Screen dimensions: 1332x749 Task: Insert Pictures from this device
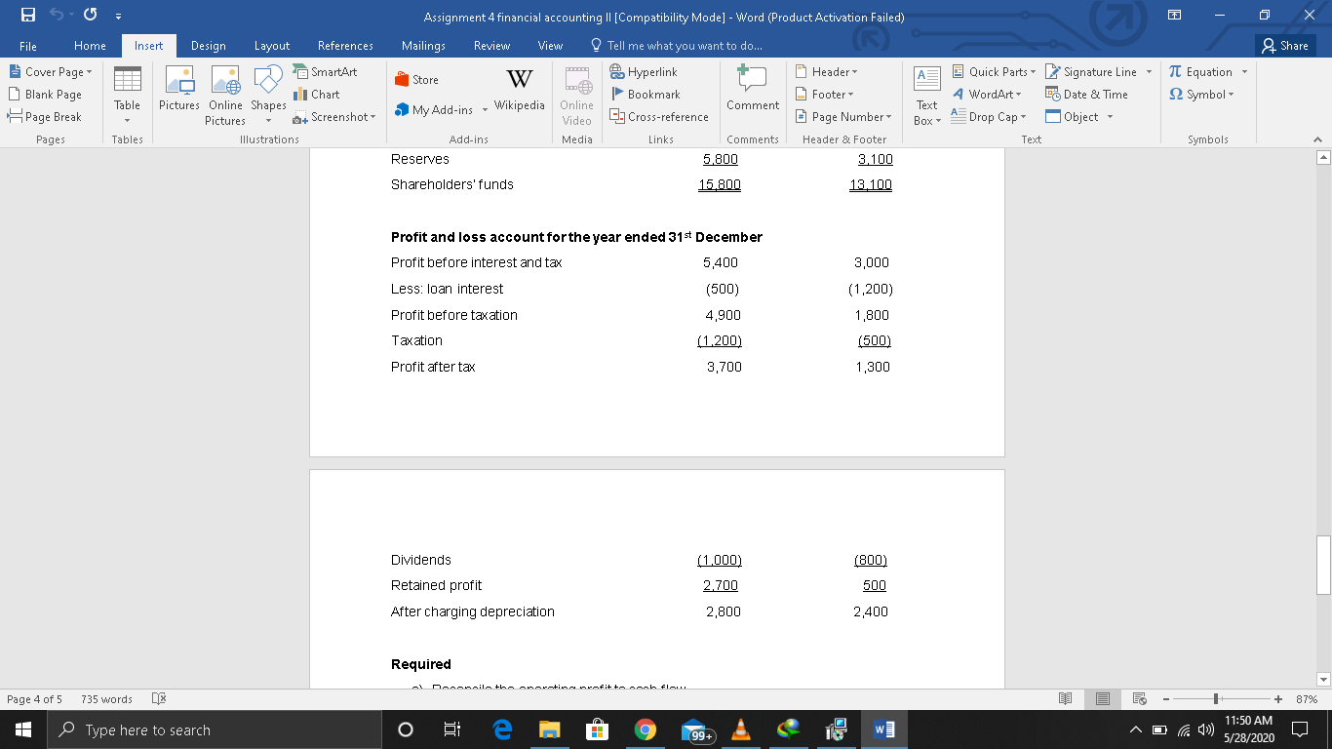(179, 94)
